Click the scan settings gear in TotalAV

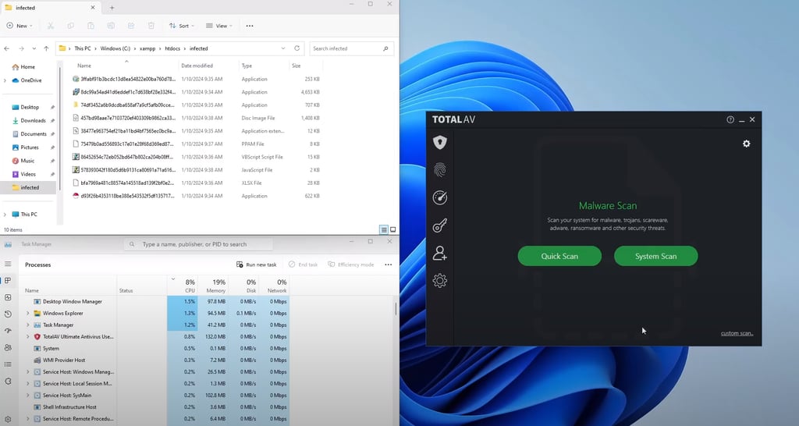pyautogui.click(x=747, y=144)
